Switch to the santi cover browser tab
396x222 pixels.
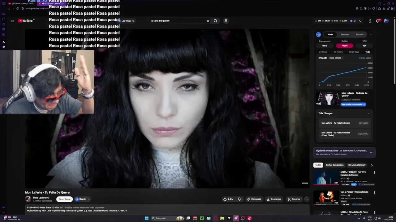click(x=20, y=3)
